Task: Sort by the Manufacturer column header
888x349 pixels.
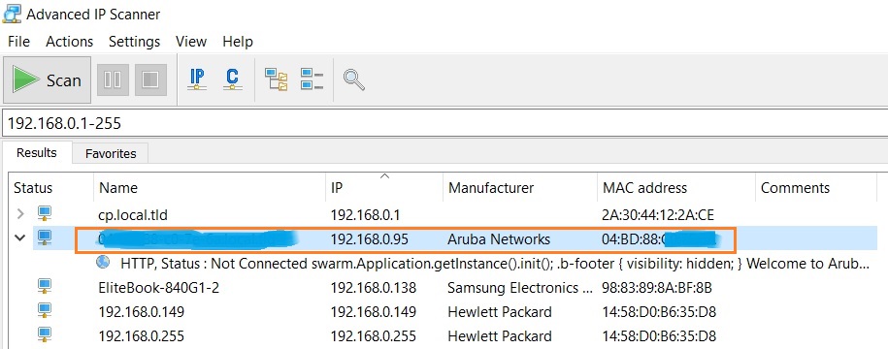Action: pyautogui.click(x=491, y=188)
